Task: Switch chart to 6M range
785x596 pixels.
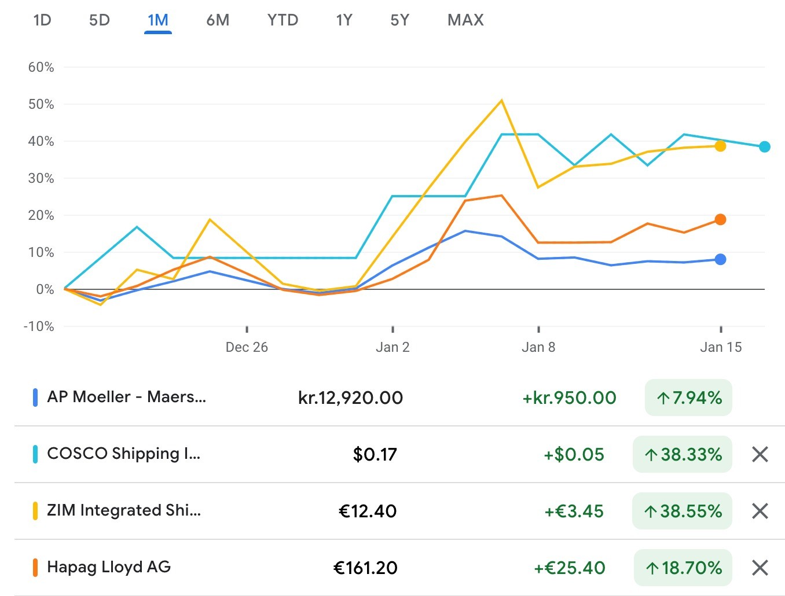Action: pyautogui.click(x=218, y=20)
